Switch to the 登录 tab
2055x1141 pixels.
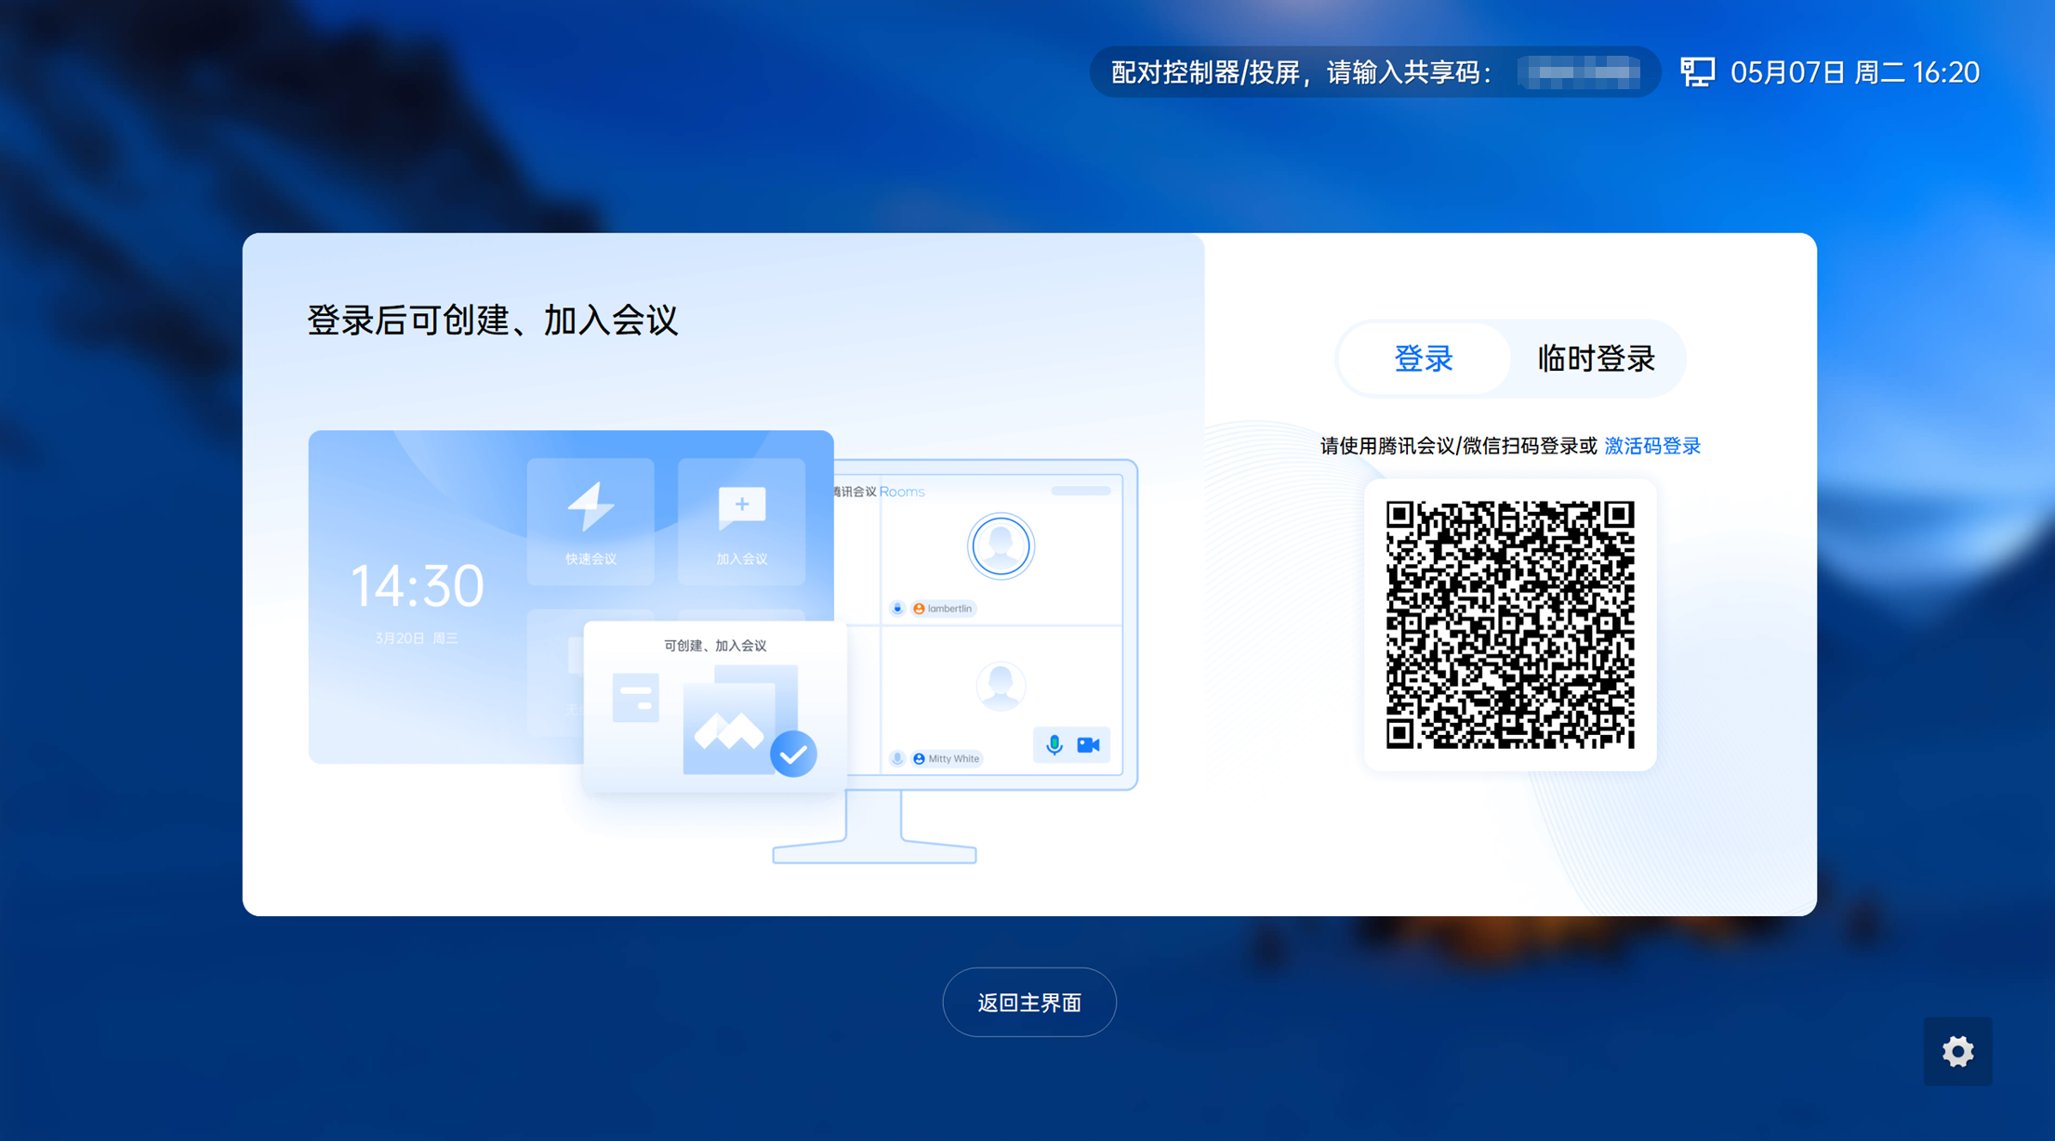1423,359
